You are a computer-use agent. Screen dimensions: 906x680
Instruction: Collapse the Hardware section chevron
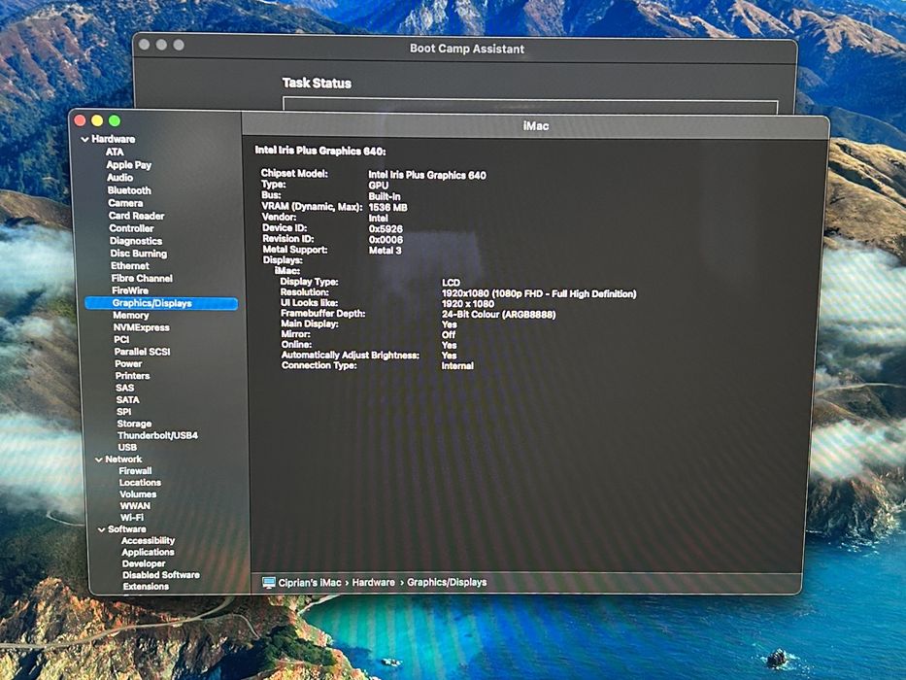tap(84, 139)
